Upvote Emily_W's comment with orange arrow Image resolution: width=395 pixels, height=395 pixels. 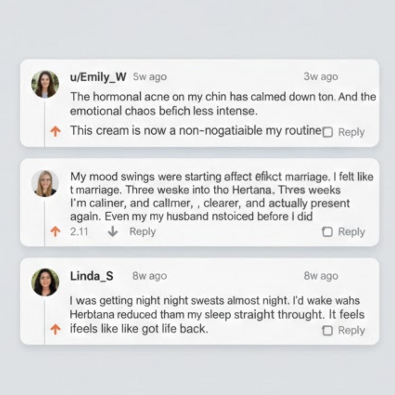[56, 132]
